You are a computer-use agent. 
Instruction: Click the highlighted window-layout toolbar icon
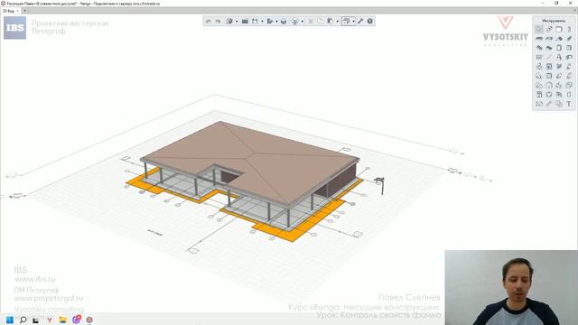(x=346, y=22)
